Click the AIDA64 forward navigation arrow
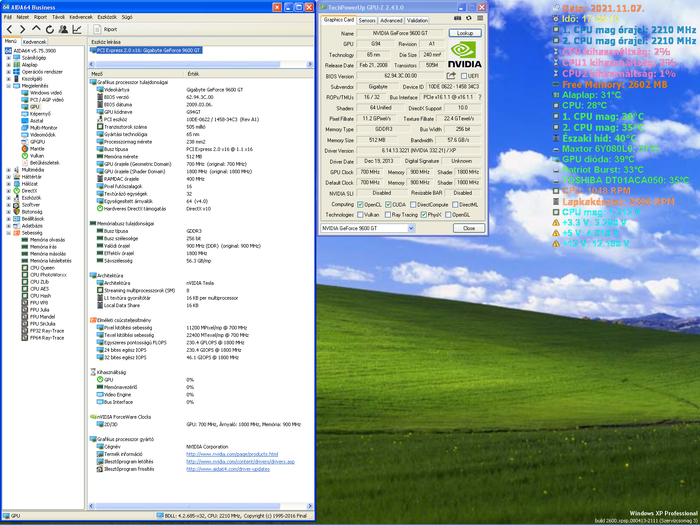 tap(23, 29)
